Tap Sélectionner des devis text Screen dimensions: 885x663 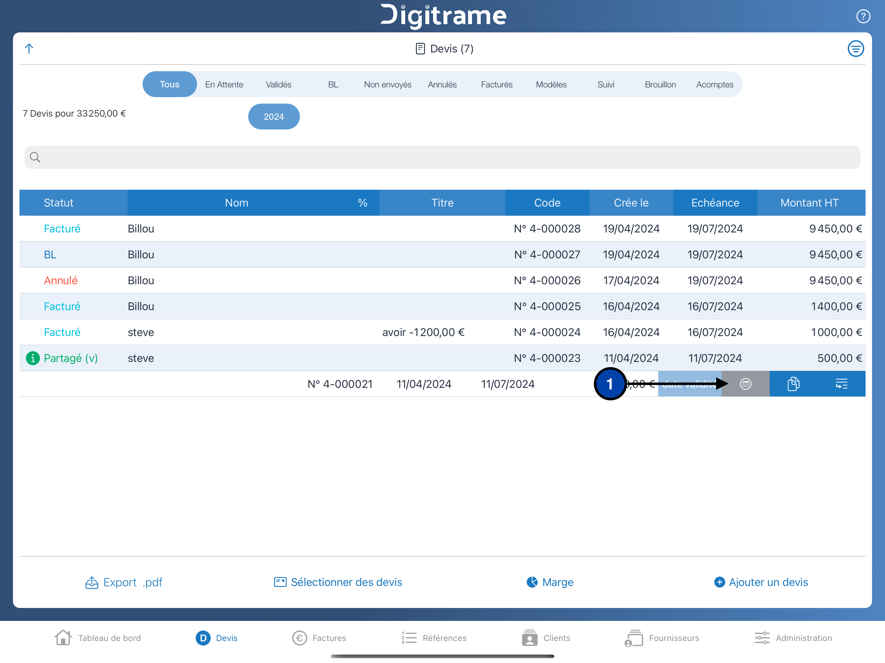(347, 582)
